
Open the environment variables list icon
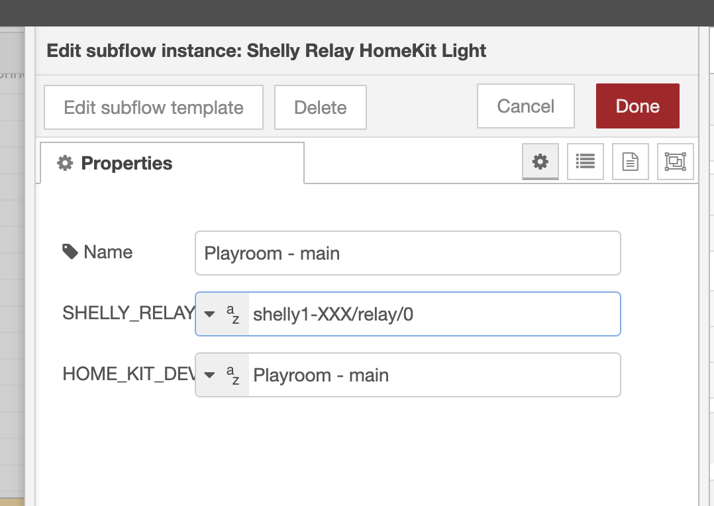[x=586, y=162]
